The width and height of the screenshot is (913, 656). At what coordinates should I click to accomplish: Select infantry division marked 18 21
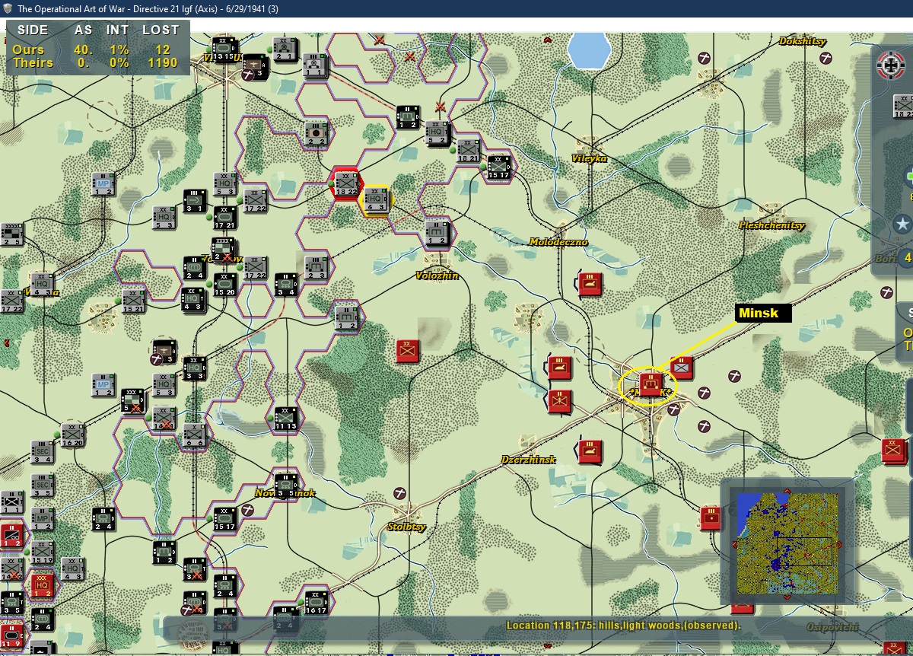click(469, 151)
